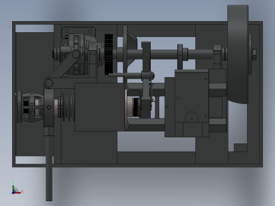Viewport: 275px width, 206px height.
Task: Select the large flywheel on the shaft
Action: coord(238,54)
